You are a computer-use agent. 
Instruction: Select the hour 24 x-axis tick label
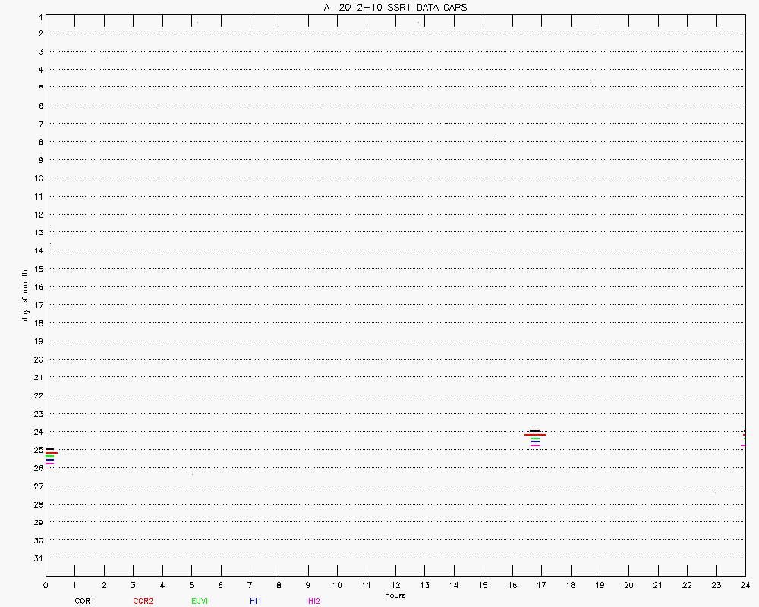tap(745, 585)
